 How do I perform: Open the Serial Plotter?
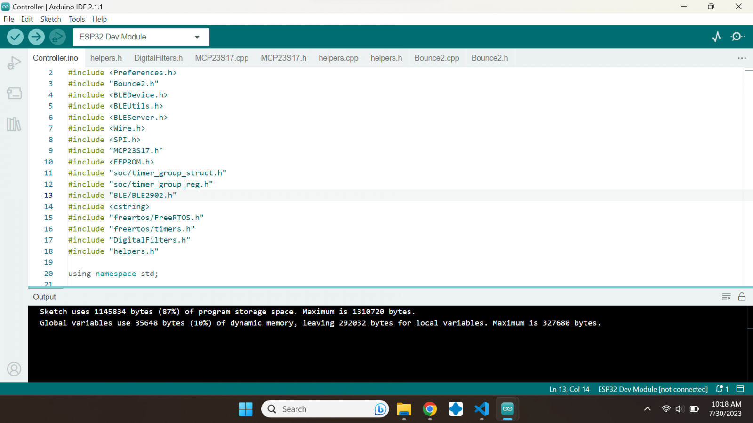pyautogui.click(x=716, y=37)
